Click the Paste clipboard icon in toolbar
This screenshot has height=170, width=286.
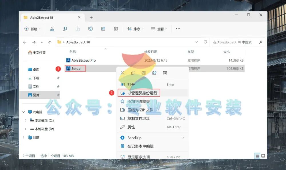(x=78, y=29)
